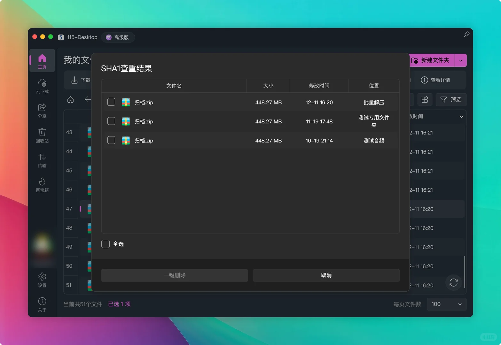Open 云下载 cloud download section
501x345 pixels.
coord(42,86)
